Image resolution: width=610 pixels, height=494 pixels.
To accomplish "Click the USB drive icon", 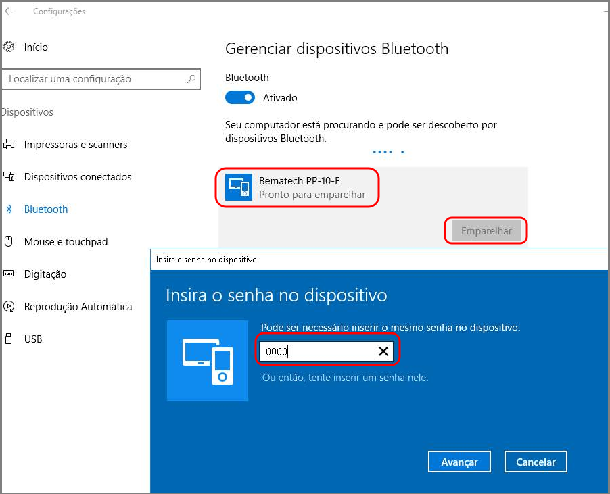I will click(x=9, y=339).
